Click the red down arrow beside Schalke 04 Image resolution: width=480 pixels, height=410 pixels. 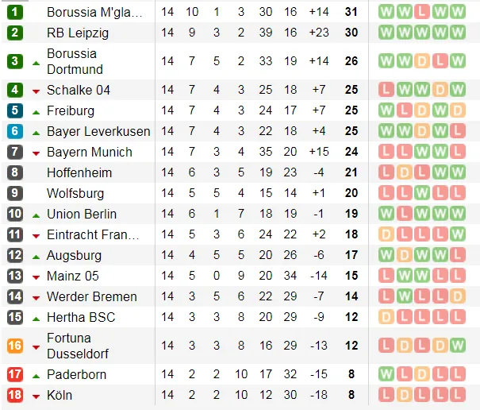(x=36, y=91)
